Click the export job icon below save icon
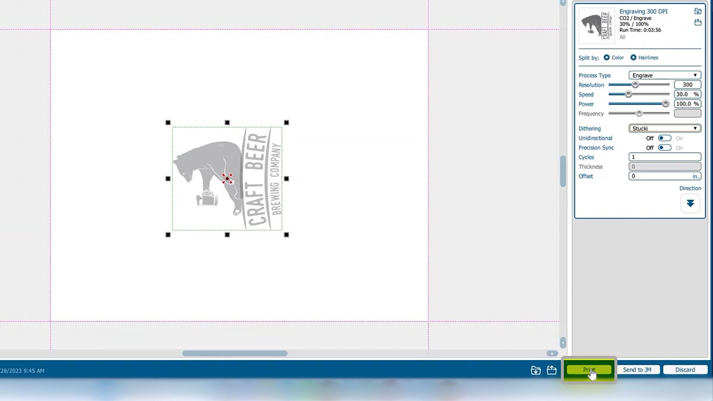 coord(698,22)
